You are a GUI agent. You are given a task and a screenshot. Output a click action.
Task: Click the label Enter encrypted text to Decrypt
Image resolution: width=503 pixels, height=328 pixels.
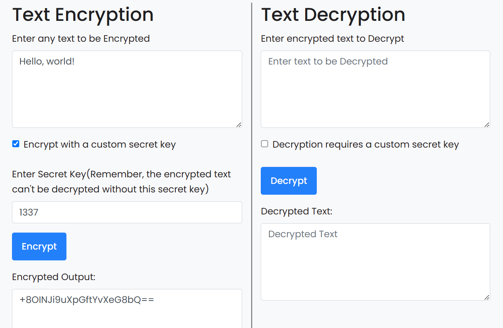[x=333, y=39]
